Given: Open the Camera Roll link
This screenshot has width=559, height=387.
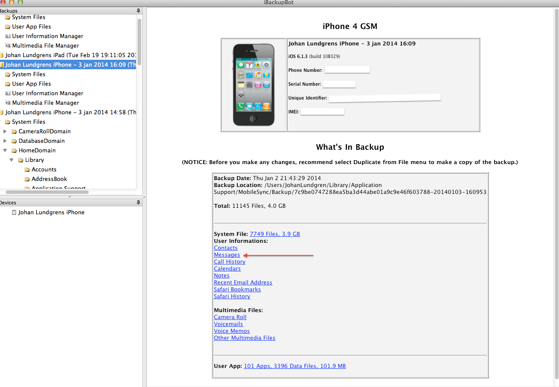Looking at the screenshot, I should [230, 317].
